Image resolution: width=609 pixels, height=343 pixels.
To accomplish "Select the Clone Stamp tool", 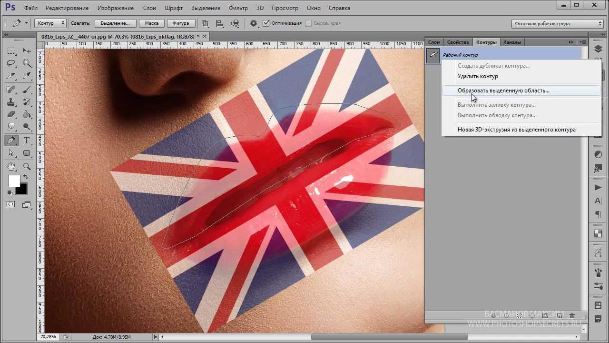I will [x=11, y=102].
